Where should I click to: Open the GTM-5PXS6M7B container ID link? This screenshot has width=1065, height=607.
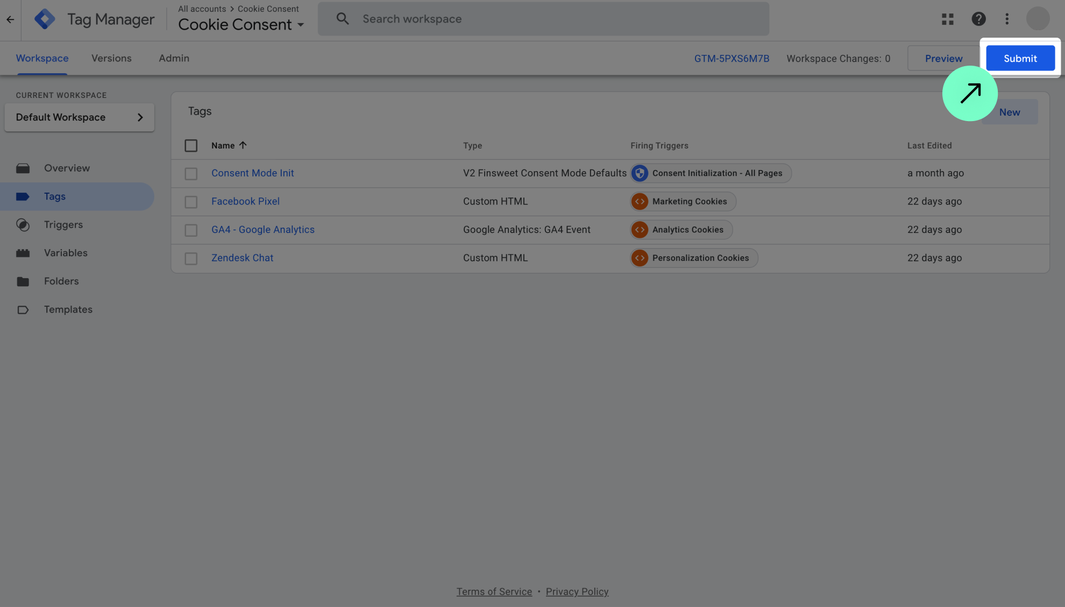click(x=732, y=59)
